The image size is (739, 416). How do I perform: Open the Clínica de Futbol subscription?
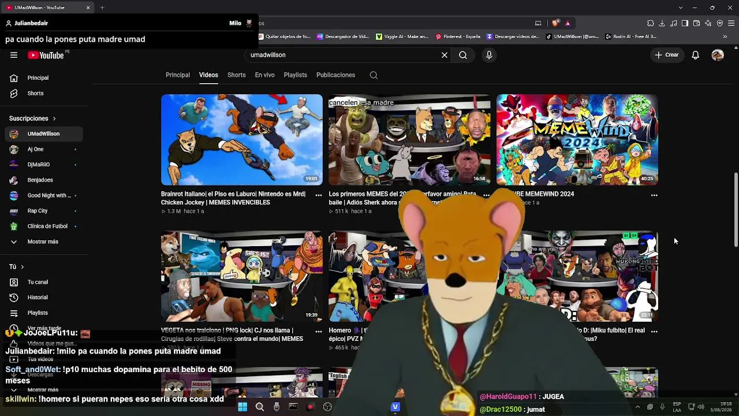point(43,226)
